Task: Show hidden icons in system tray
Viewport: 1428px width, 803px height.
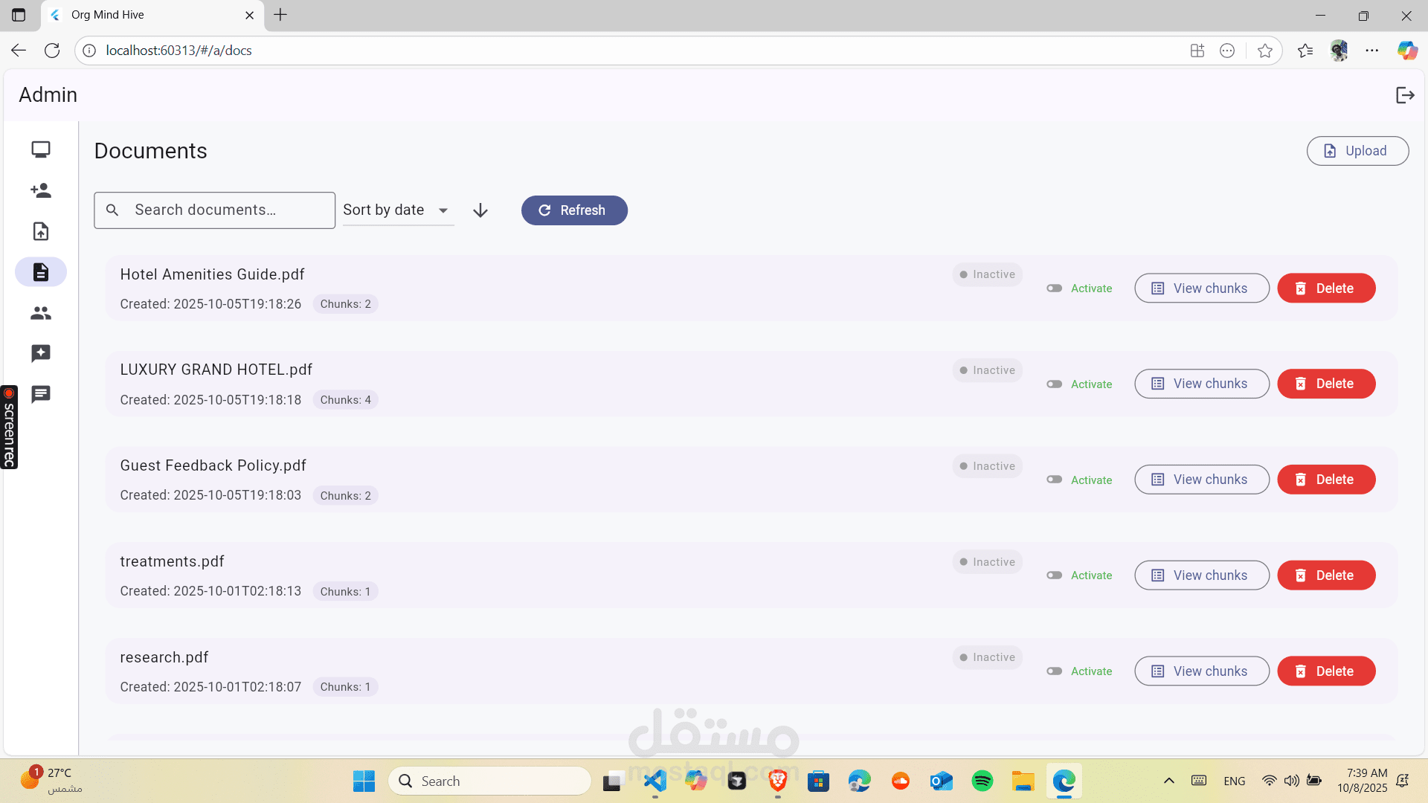Action: click(1168, 781)
